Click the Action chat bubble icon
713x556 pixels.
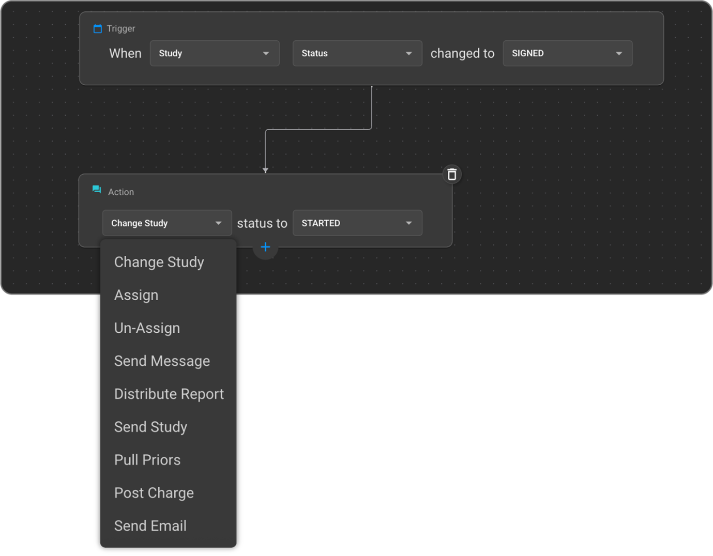point(97,190)
